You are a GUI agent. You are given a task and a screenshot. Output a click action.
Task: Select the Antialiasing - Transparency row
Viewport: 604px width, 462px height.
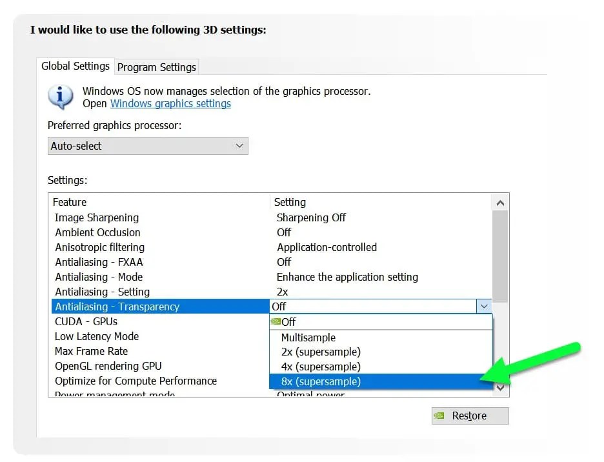[160, 306]
